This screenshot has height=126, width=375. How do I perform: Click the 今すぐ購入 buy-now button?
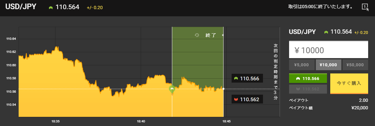pos(349,84)
